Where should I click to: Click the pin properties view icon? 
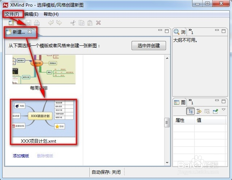(x=215, y=111)
